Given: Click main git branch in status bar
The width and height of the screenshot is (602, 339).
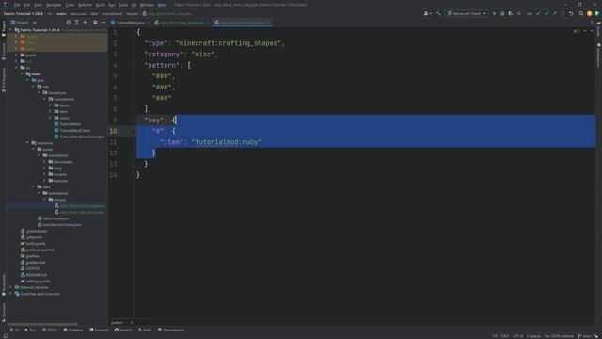Looking at the screenshot, I should (x=585, y=336).
